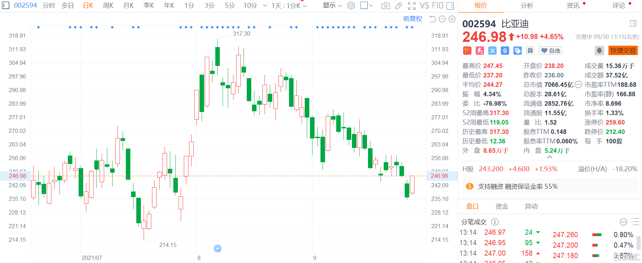Open the 显示 display dropdown
The image size is (642, 263).
coord(332,6)
